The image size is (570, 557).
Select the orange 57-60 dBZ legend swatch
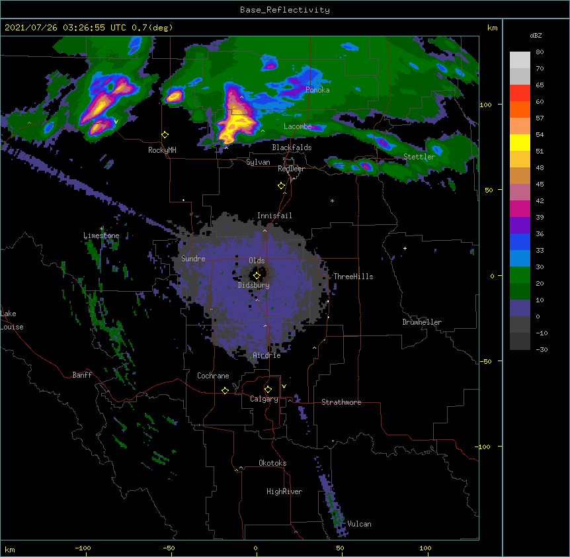[520, 109]
